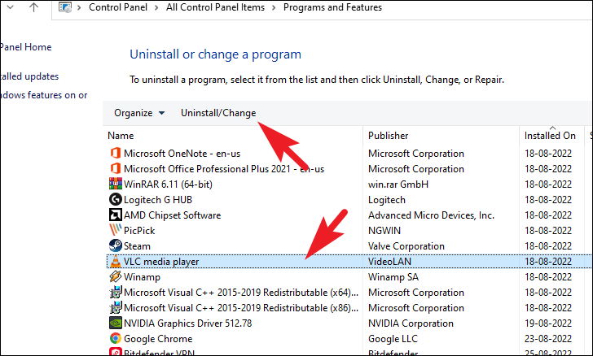Click the NVIDIA Graphics Driver icon

click(x=116, y=323)
